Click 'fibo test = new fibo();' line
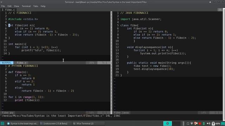Screen dimensions: 225x126 152,66
